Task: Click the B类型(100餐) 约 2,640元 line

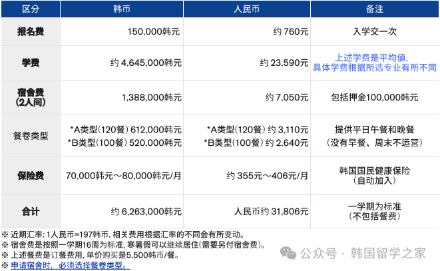Action: [256, 142]
